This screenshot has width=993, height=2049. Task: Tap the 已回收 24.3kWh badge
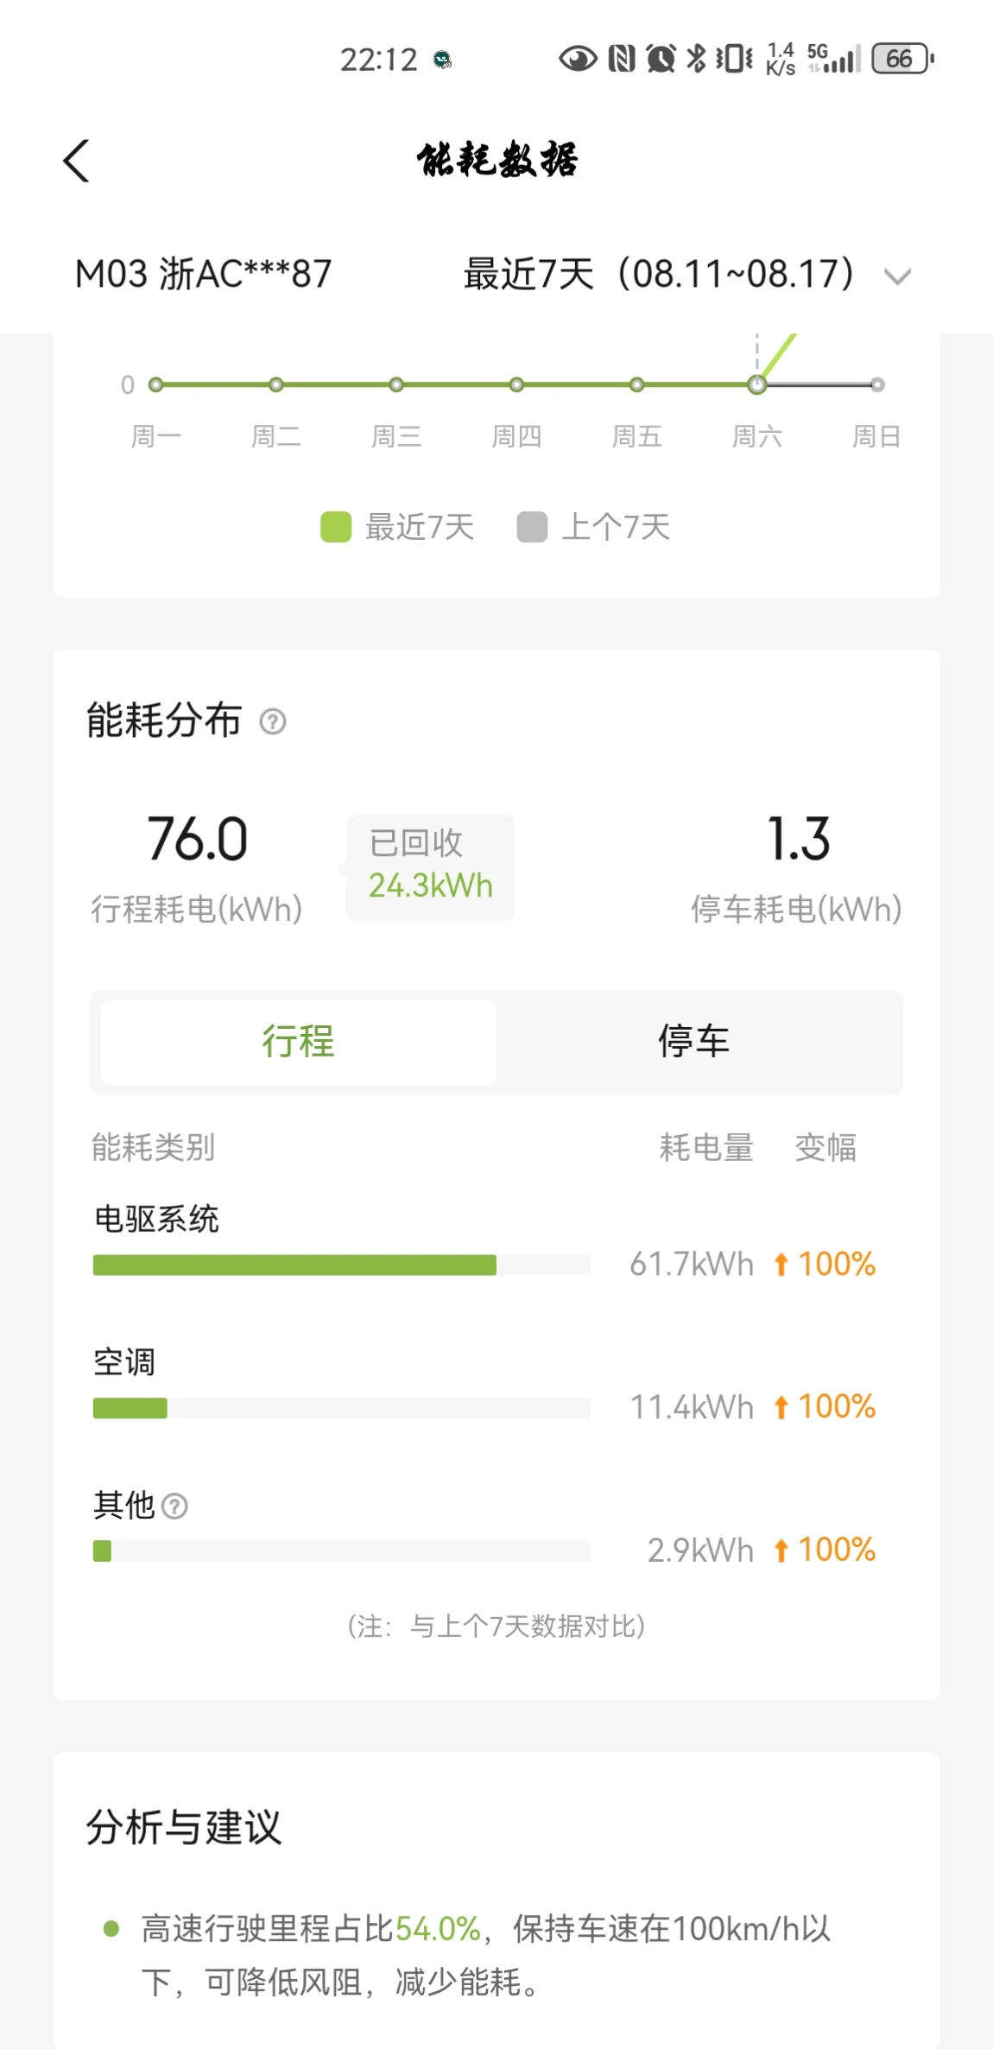click(430, 866)
